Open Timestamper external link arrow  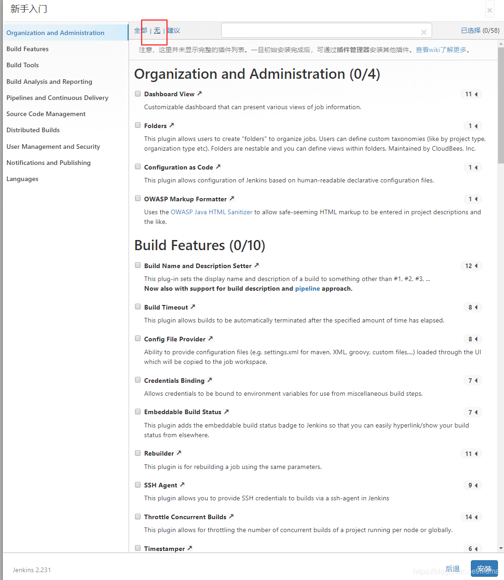[x=190, y=548]
